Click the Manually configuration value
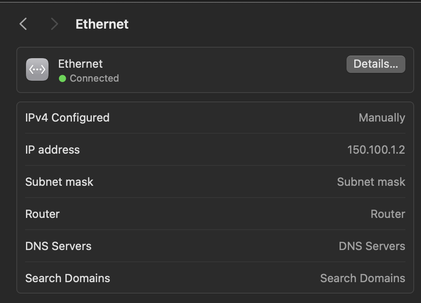This screenshot has height=303, width=421. pos(382,118)
